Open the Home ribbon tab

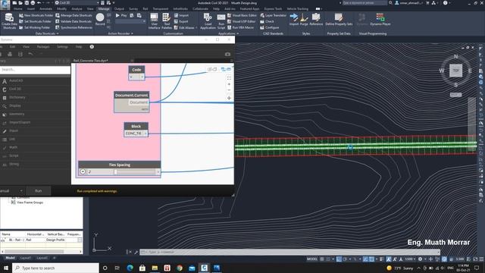pyautogui.click(x=17, y=8)
